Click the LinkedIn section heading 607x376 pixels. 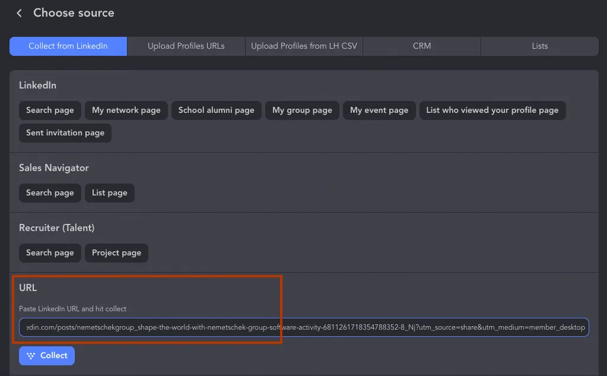tap(37, 86)
